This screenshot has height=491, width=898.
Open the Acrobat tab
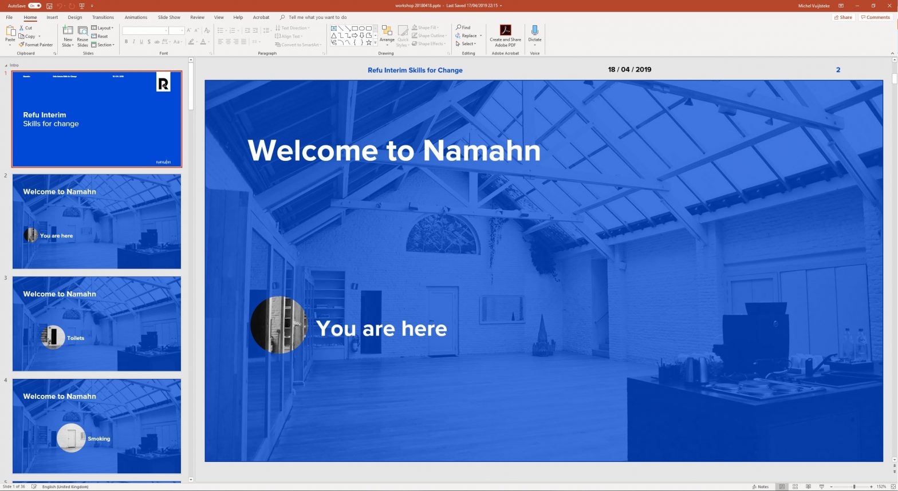261,17
